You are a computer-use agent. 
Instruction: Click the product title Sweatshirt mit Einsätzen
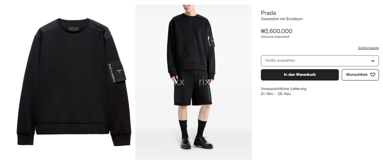click(282, 19)
